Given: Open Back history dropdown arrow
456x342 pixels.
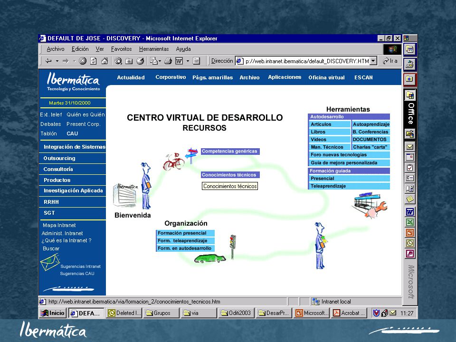Looking at the screenshot, I should (x=57, y=61).
